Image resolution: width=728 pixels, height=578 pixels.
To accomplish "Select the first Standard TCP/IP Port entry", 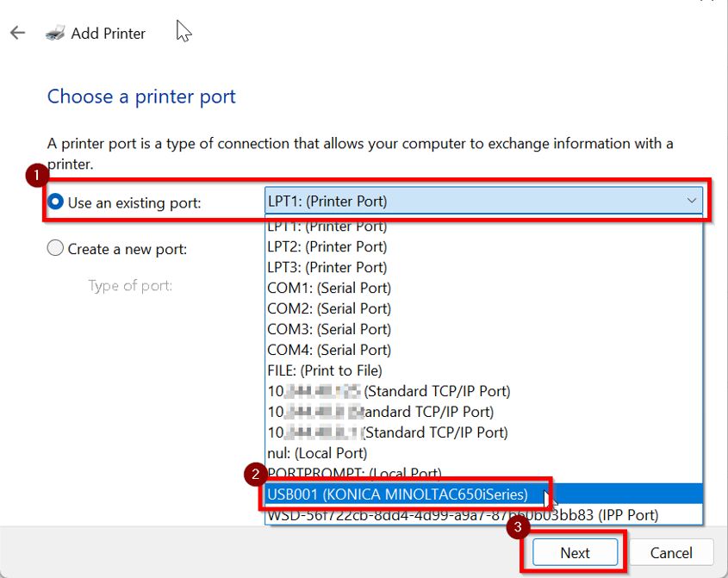I will click(x=389, y=391).
